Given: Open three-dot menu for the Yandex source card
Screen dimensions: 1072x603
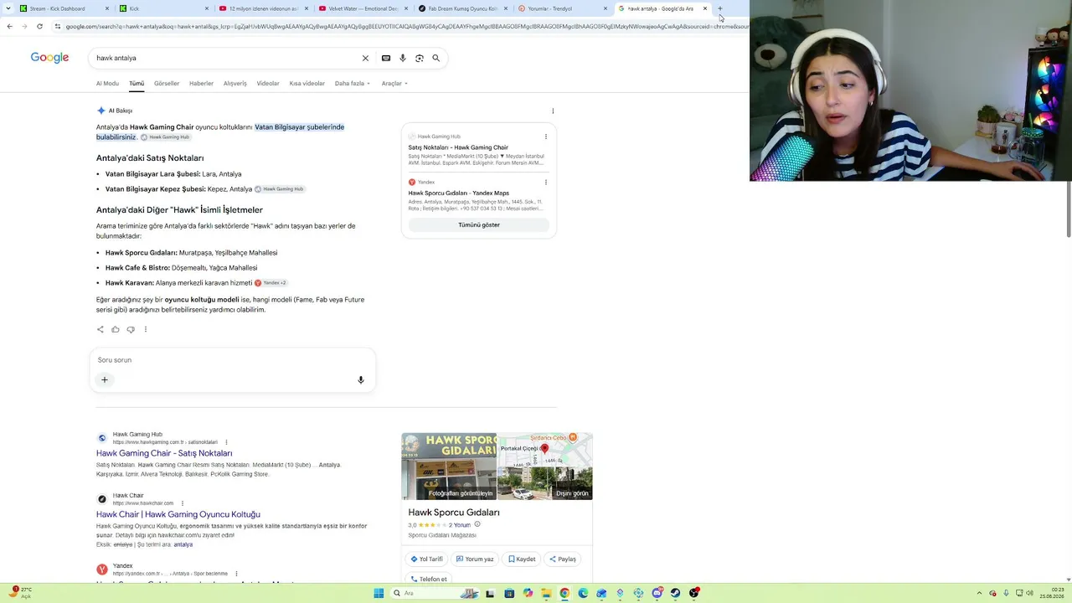Looking at the screenshot, I should [546, 182].
